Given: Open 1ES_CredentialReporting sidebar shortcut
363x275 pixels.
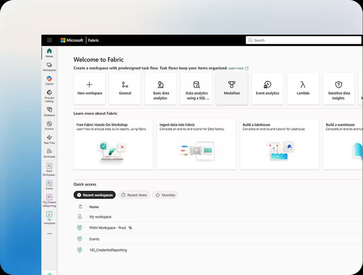Looking at the screenshot, I should [49, 200].
